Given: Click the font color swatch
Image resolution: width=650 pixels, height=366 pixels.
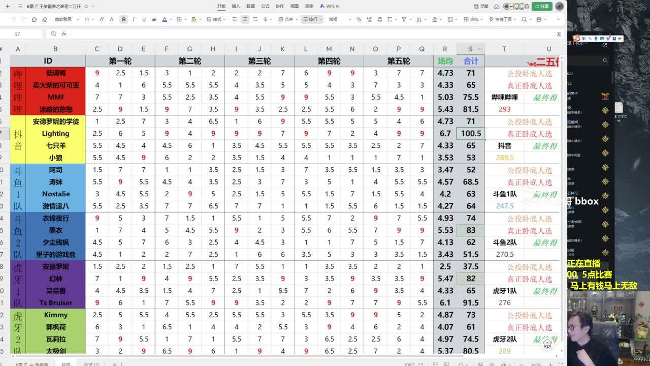Looking at the screenshot, I should [x=165, y=19].
